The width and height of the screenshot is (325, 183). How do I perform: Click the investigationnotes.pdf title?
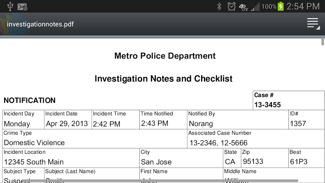click(x=40, y=24)
